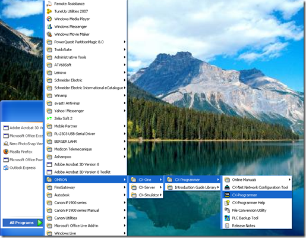Select the Yahoo! Messenger program group
306x238 pixels.
coord(86,111)
